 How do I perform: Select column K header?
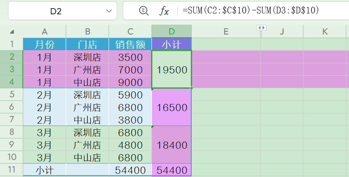(325, 31)
